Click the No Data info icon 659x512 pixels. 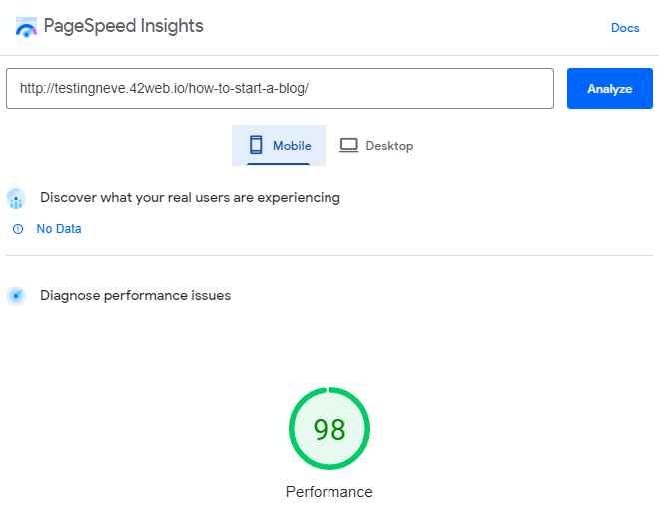coord(18,229)
